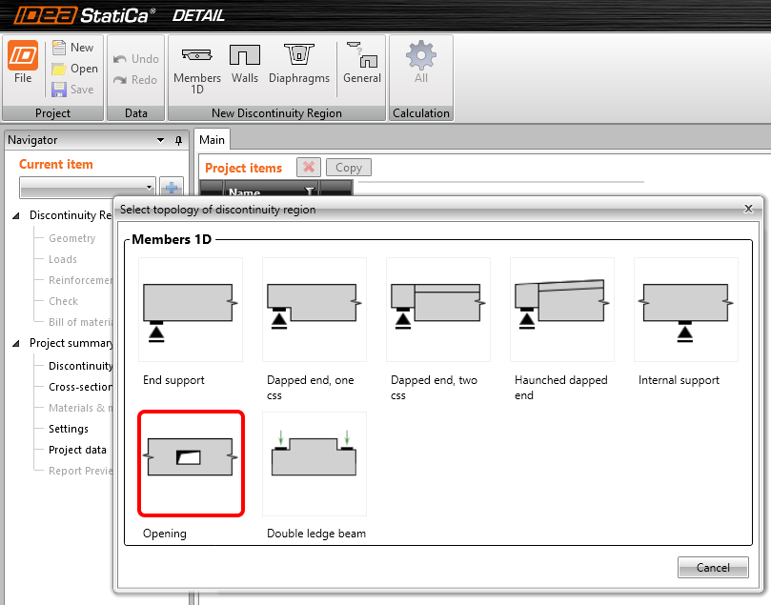The width and height of the screenshot is (771, 605).
Task: Choose the Opening topology thumbnail
Action: [x=192, y=462]
